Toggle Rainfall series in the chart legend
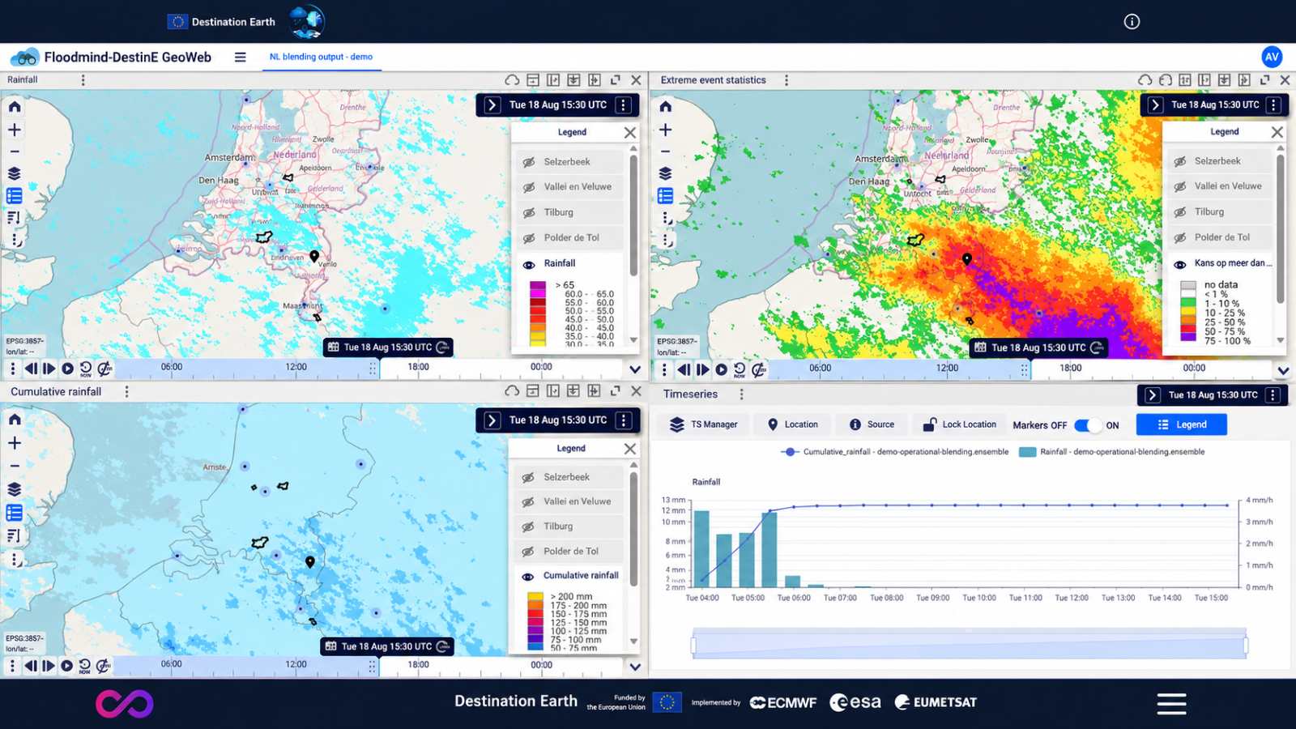The image size is (1296, 729). pyautogui.click(x=1112, y=452)
